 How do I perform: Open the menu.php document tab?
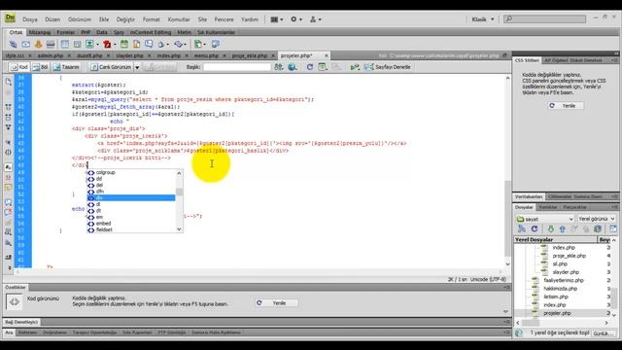click(206, 55)
